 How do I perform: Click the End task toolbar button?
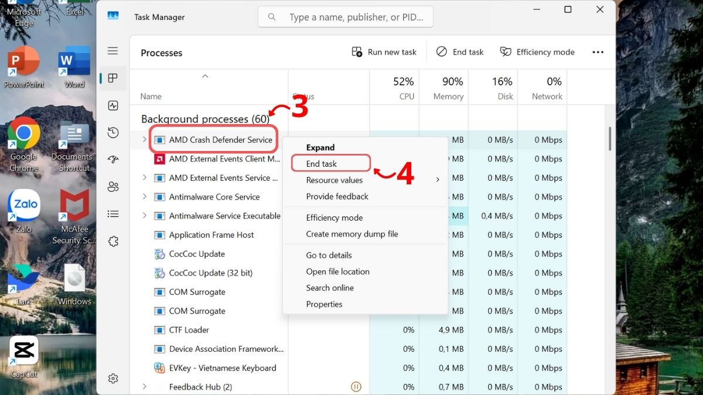pyautogui.click(x=460, y=51)
